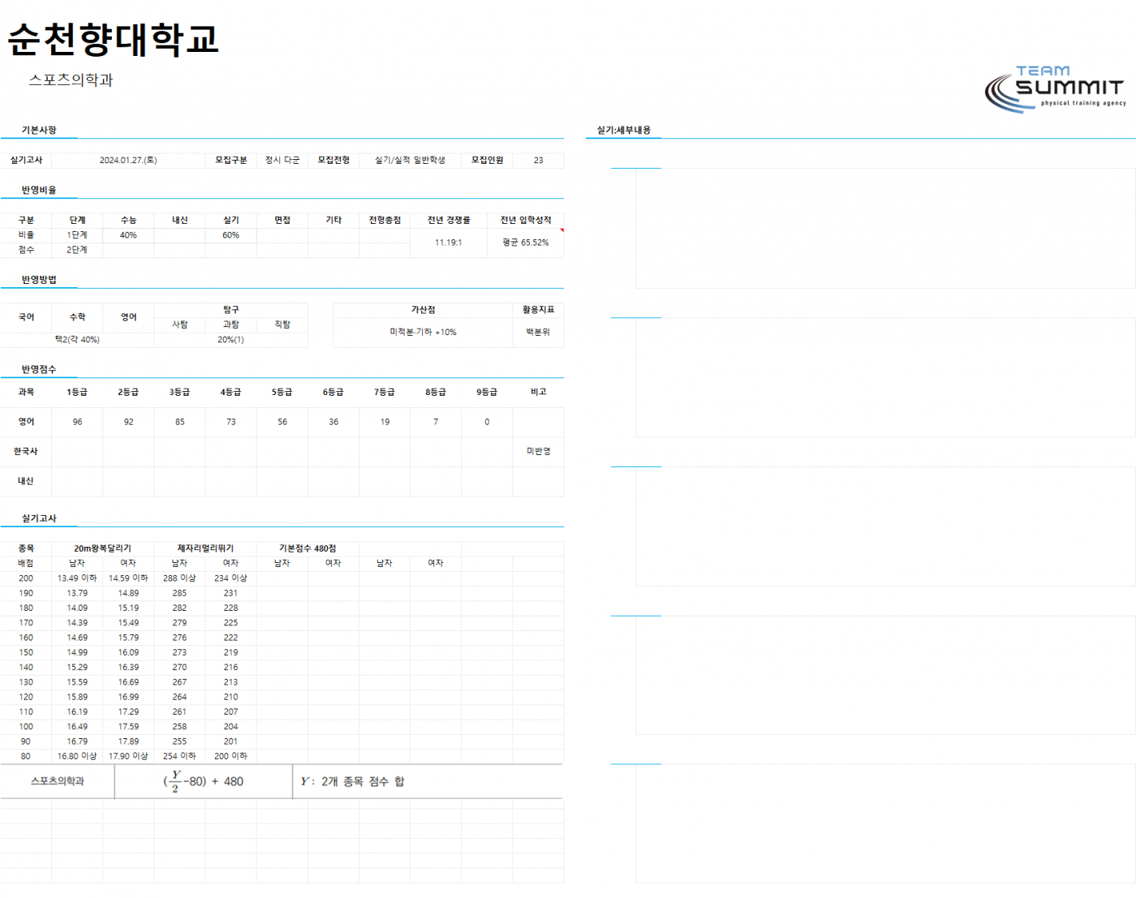Select the 백분위 cell
Screen dimensions: 1136x898
click(538, 332)
